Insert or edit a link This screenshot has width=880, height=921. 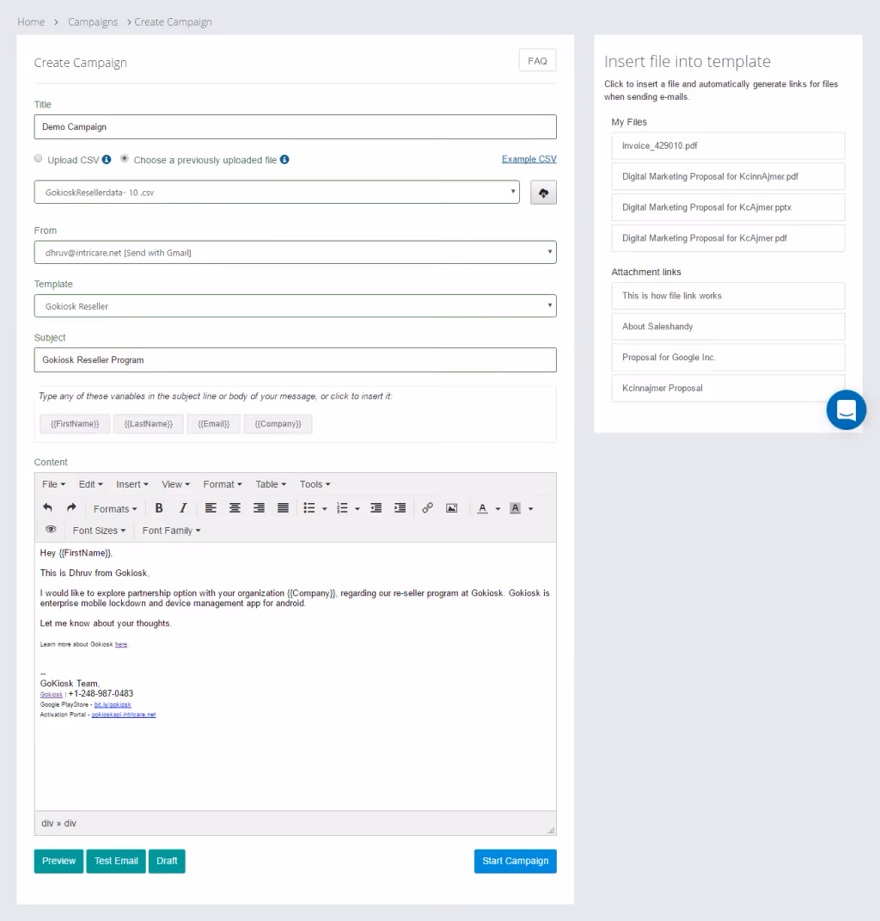click(x=427, y=508)
